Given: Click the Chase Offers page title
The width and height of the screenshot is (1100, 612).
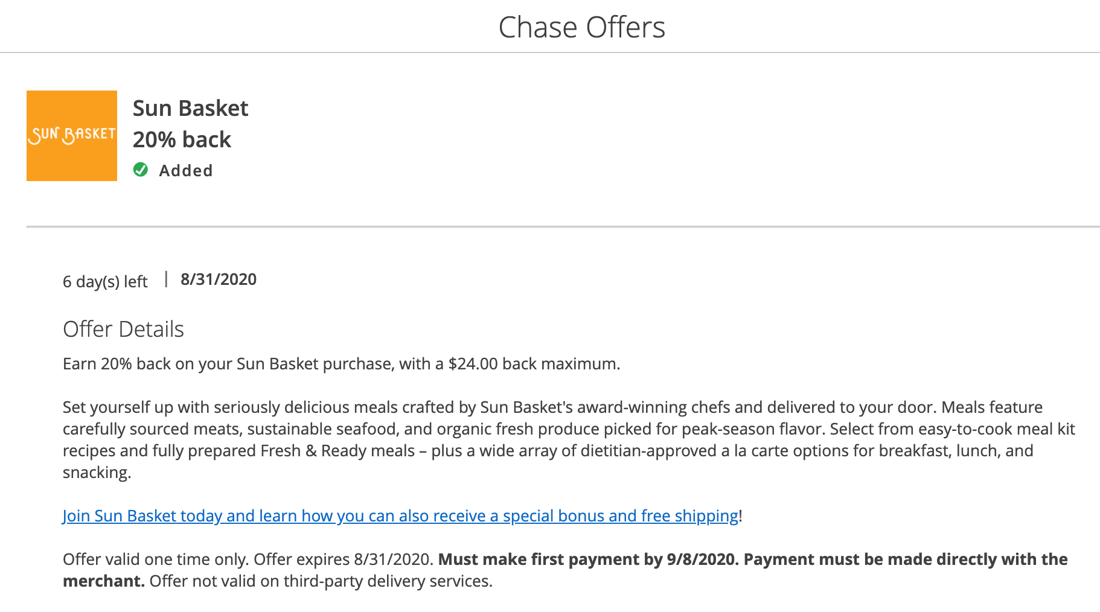Looking at the screenshot, I should [581, 28].
